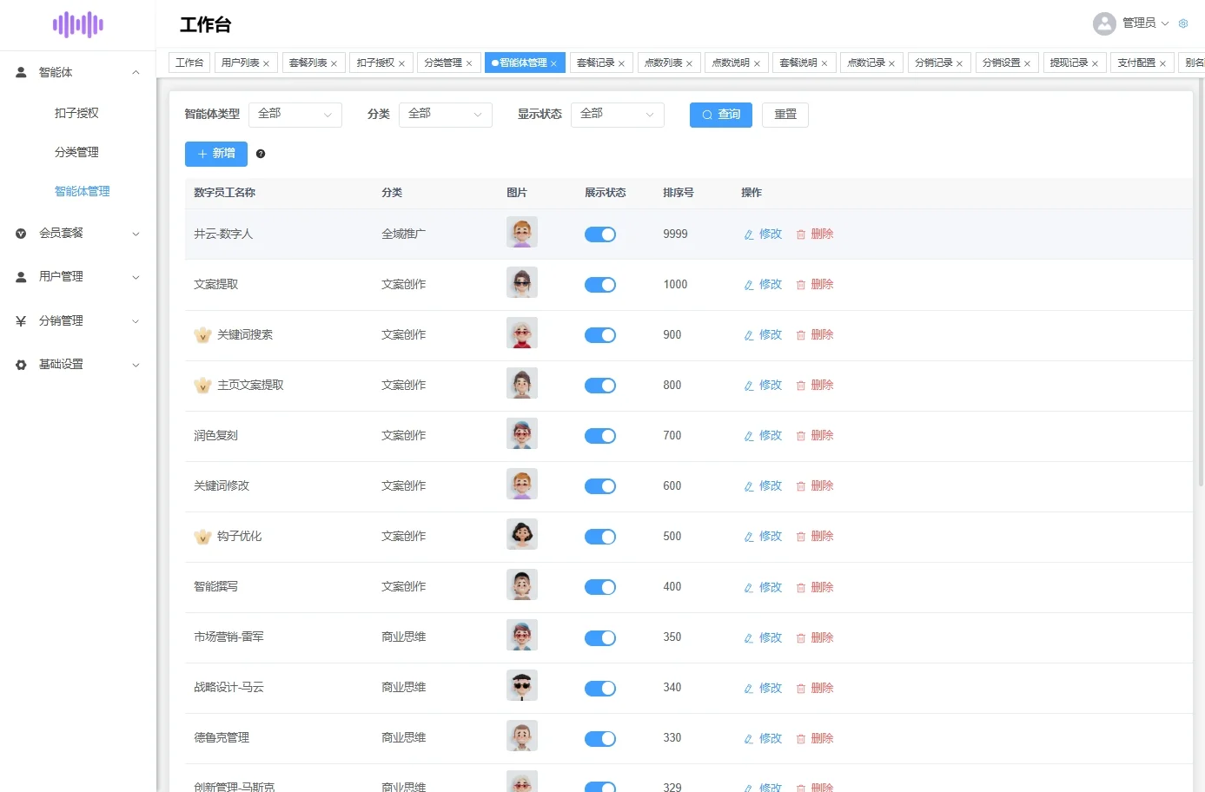Edit the 润色复刻 row
Viewport: 1205px width, 792px height.
(x=763, y=436)
